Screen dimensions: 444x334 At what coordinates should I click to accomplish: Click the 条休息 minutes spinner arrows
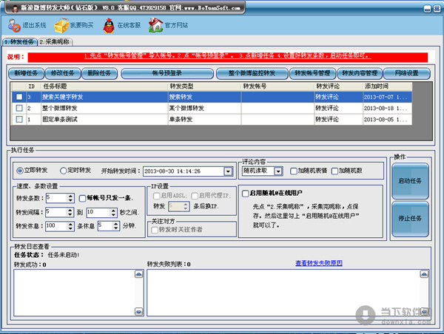click(116, 226)
